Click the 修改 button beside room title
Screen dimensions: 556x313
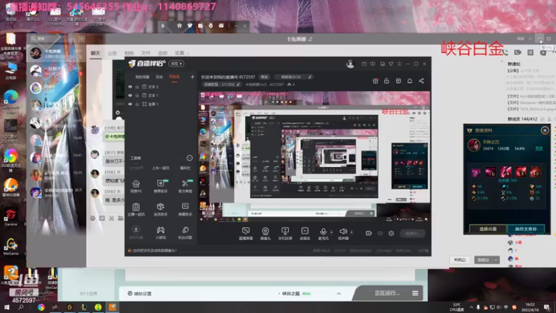point(265,77)
